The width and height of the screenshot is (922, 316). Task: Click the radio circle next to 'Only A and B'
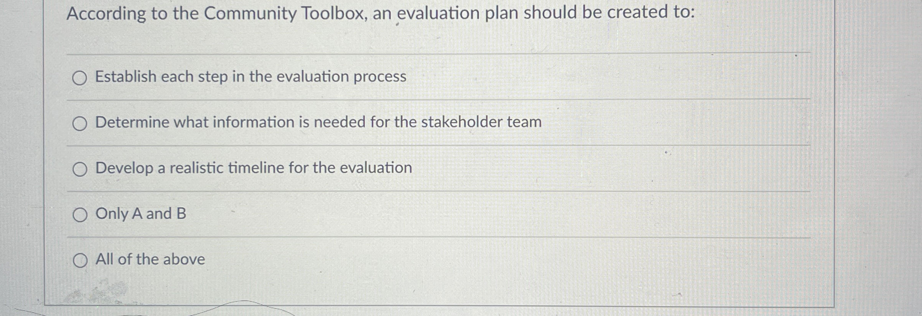(80, 214)
